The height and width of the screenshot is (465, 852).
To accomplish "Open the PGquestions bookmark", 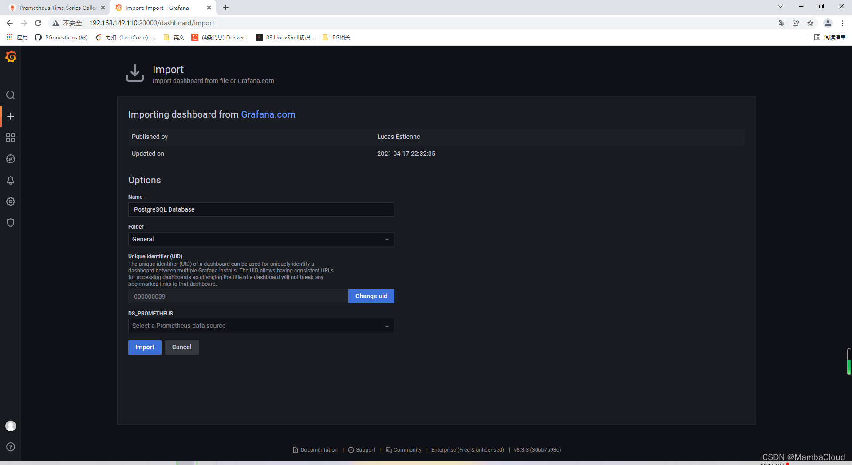I will (61, 37).
